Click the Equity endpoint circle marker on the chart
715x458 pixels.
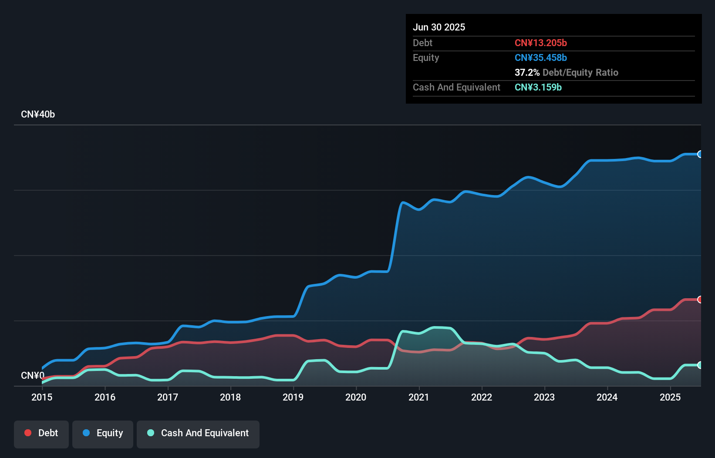click(700, 155)
